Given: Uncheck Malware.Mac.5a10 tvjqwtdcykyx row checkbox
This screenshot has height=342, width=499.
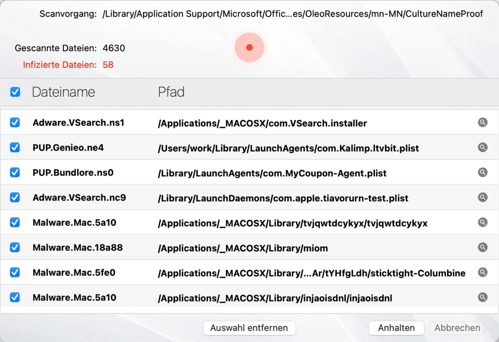Looking at the screenshot, I should (15, 222).
